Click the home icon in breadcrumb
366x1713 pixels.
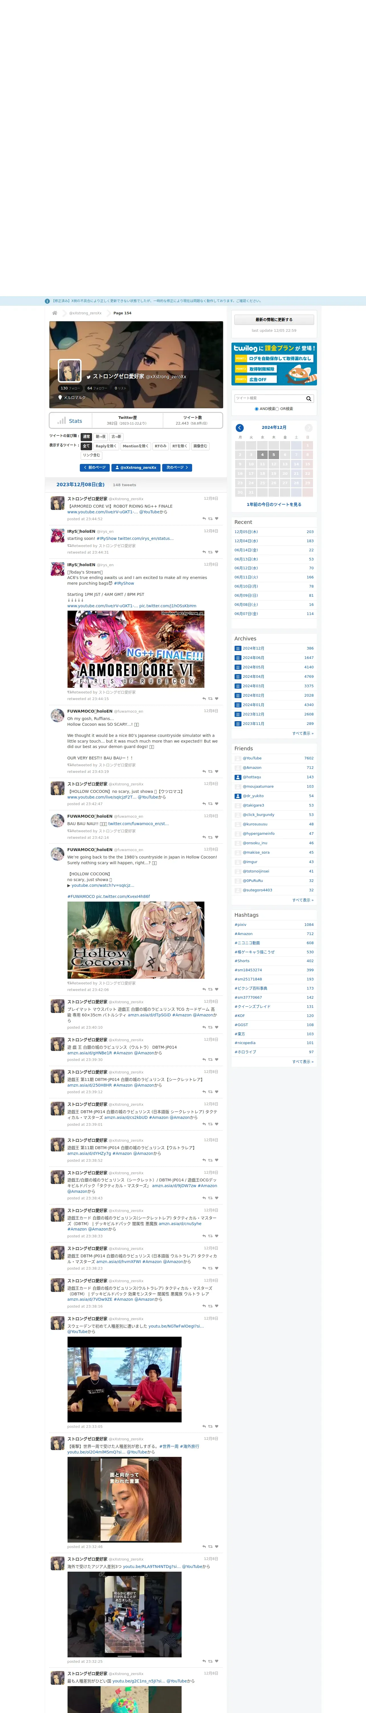point(54,313)
